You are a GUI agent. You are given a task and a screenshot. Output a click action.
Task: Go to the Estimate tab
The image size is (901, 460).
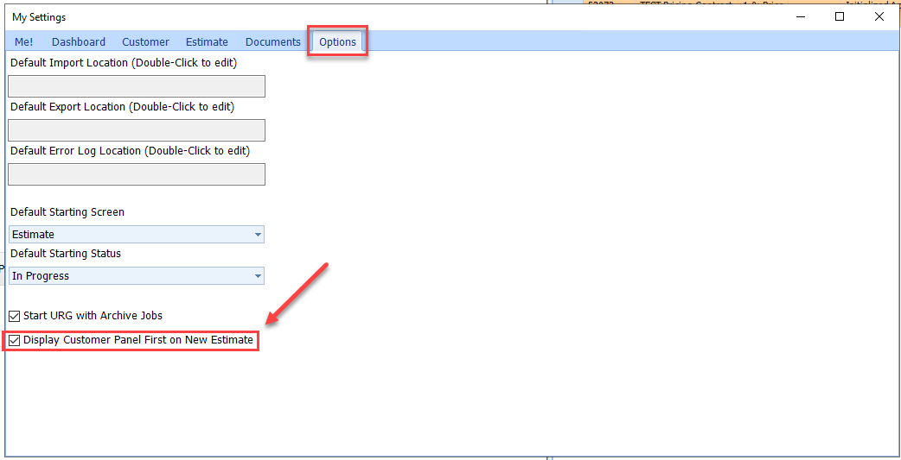coord(207,42)
